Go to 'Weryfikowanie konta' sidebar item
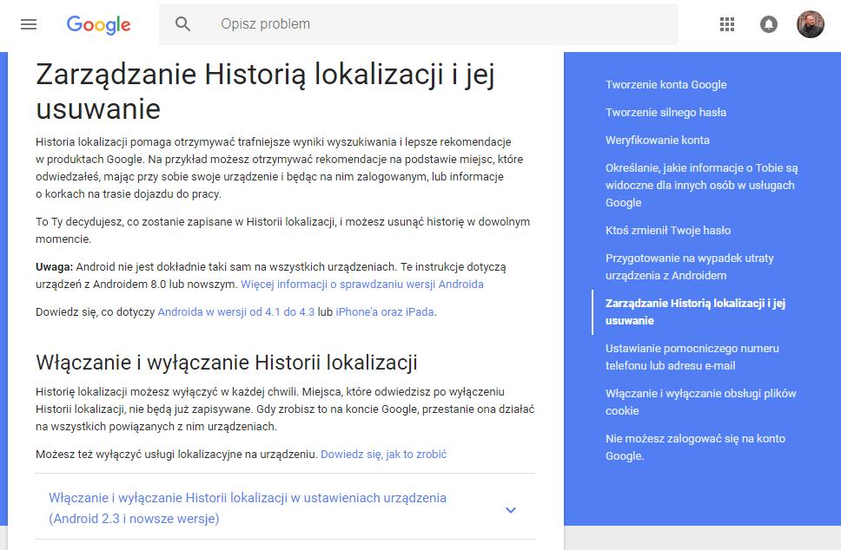The width and height of the screenshot is (841, 550). point(658,141)
